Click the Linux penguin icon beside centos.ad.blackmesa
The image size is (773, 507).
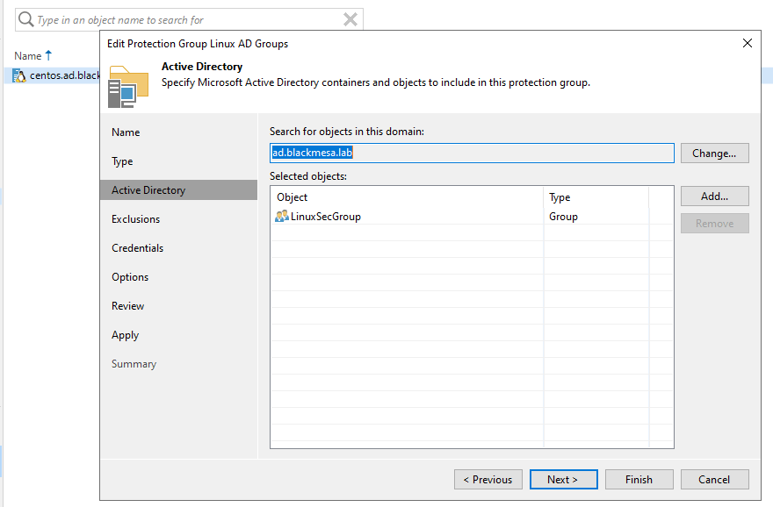19,75
